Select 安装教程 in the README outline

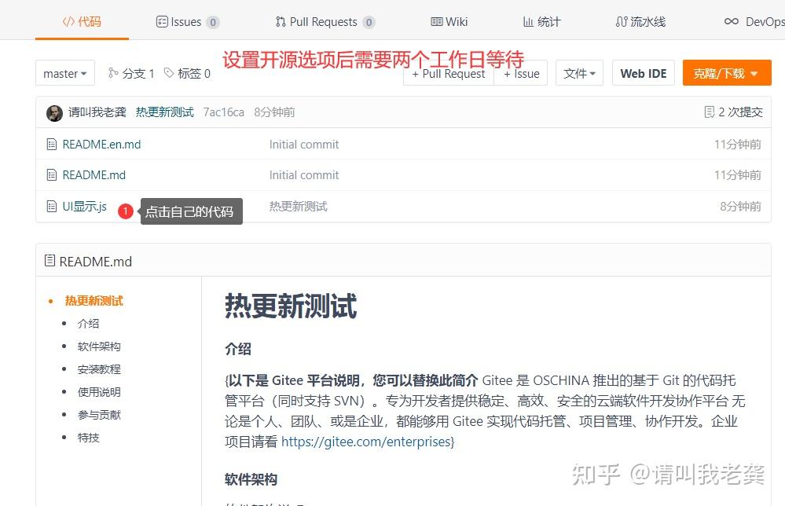[99, 369]
